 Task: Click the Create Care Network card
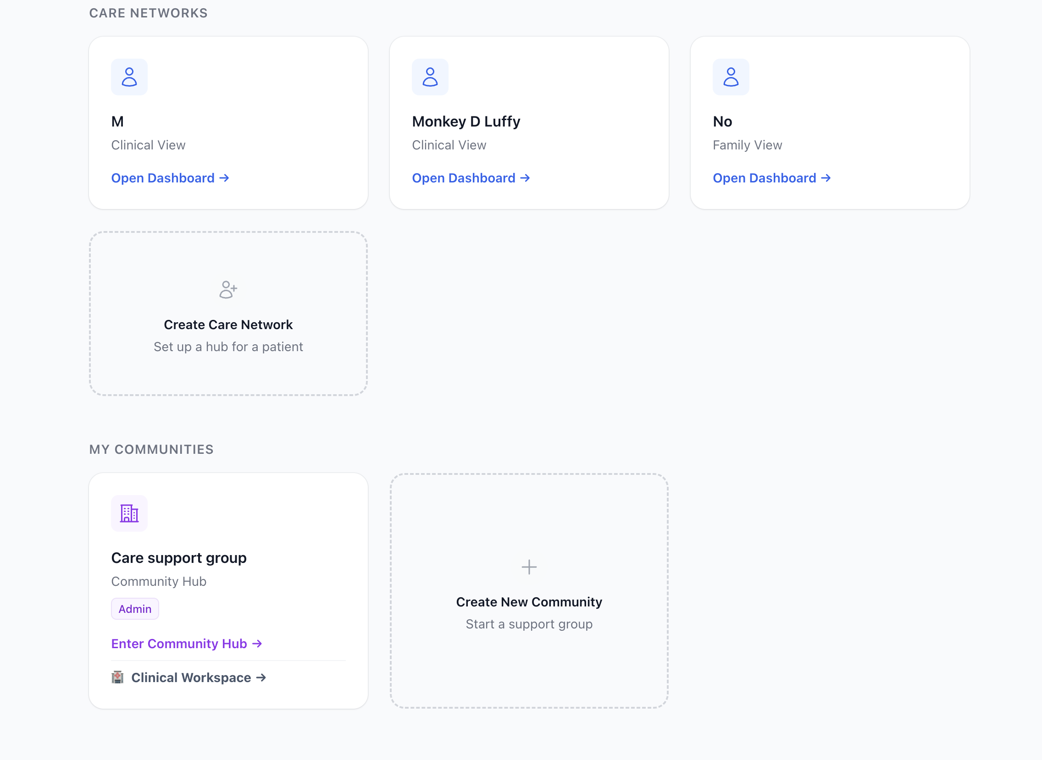pyautogui.click(x=228, y=325)
